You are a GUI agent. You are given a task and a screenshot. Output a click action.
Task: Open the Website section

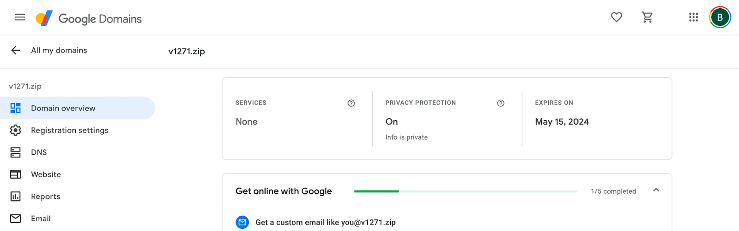(46, 174)
